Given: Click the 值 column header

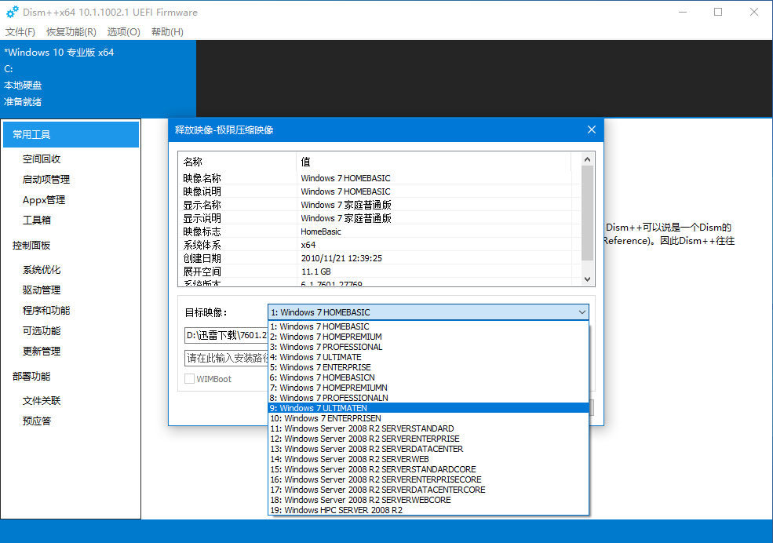Looking at the screenshot, I should pyautogui.click(x=434, y=162).
